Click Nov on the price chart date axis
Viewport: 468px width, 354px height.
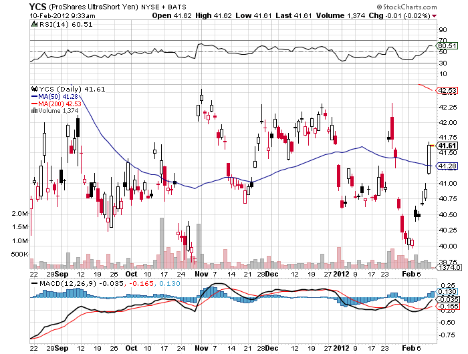pyautogui.click(x=201, y=274)
